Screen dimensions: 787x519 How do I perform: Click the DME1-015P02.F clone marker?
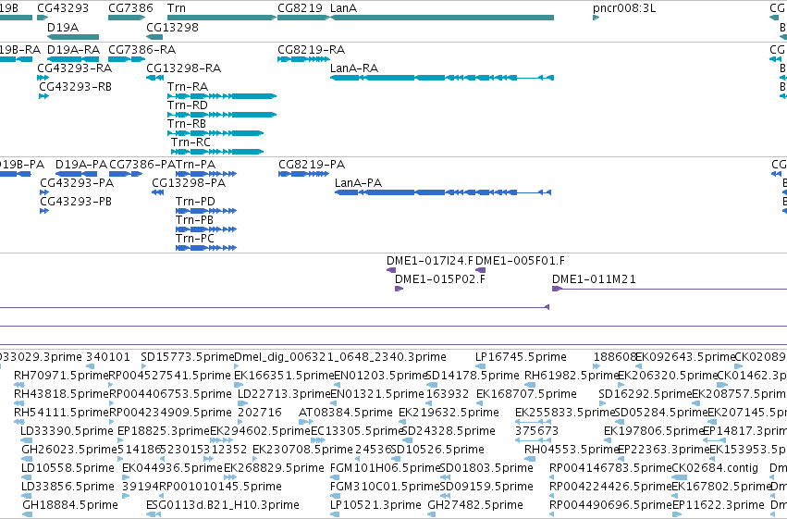coord(399,289)
